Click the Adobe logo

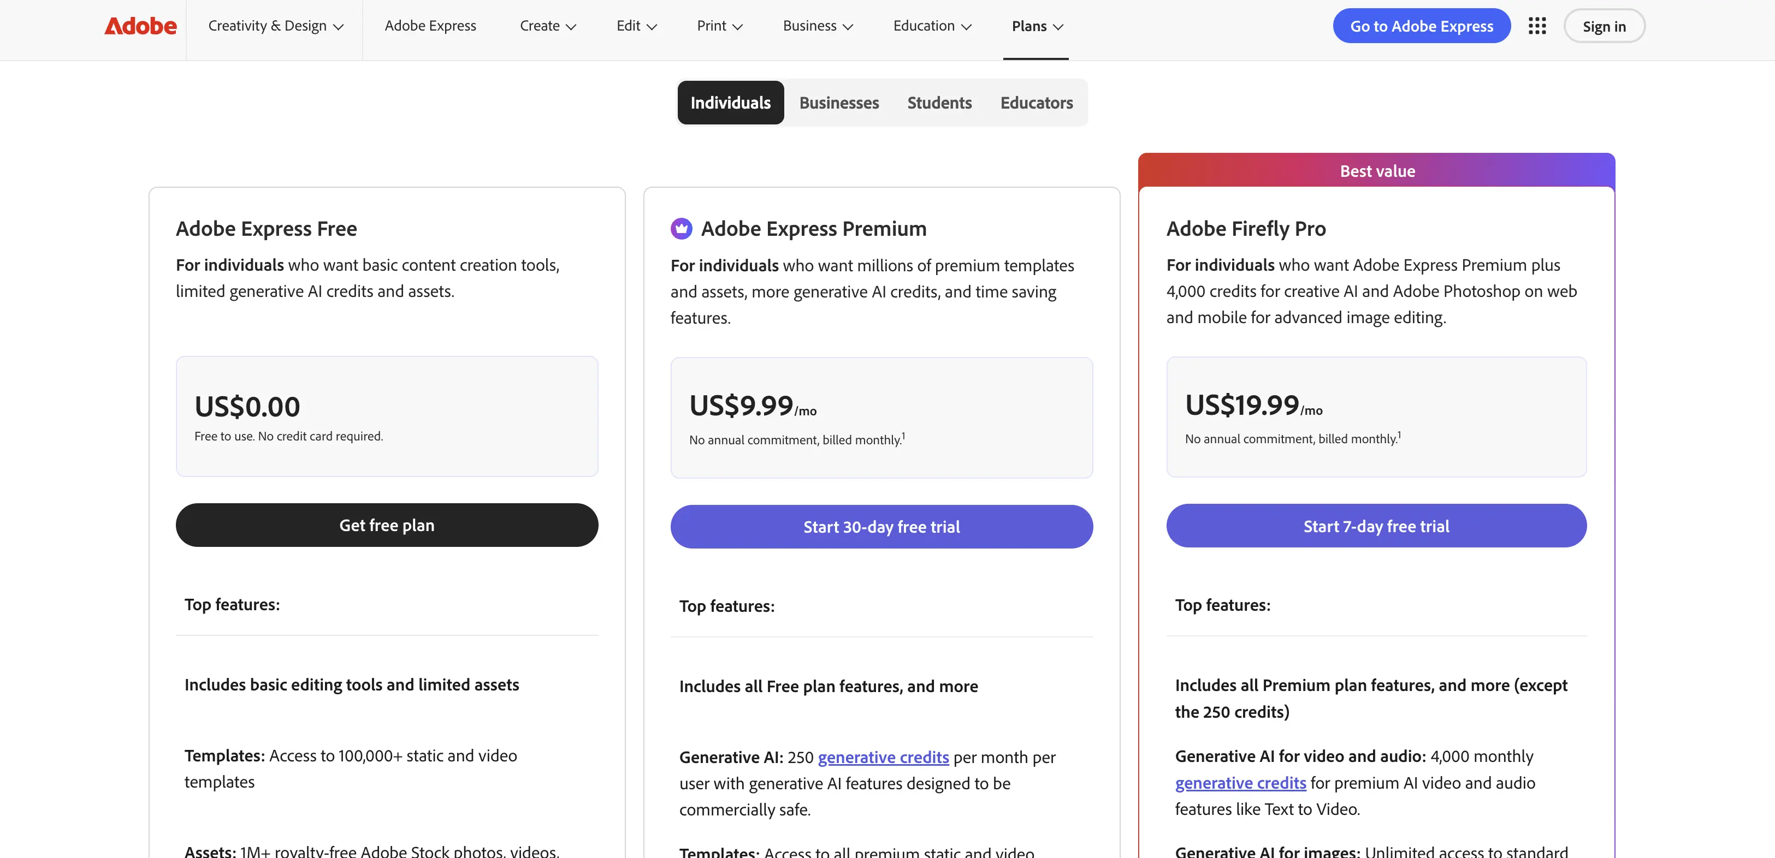click(140, 26)
